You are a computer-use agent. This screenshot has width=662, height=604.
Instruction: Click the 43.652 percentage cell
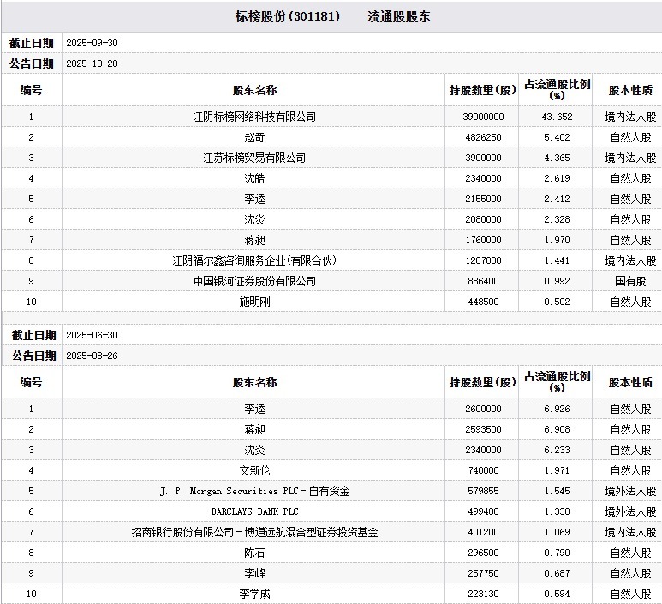558,117
